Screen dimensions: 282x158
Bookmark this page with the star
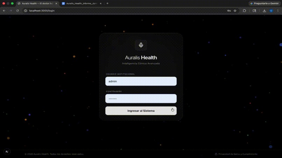[x=235, y=10]
